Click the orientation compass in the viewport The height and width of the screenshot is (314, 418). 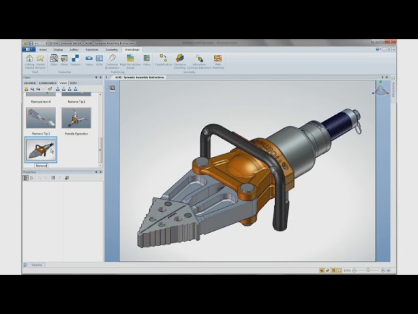[380, 89]
